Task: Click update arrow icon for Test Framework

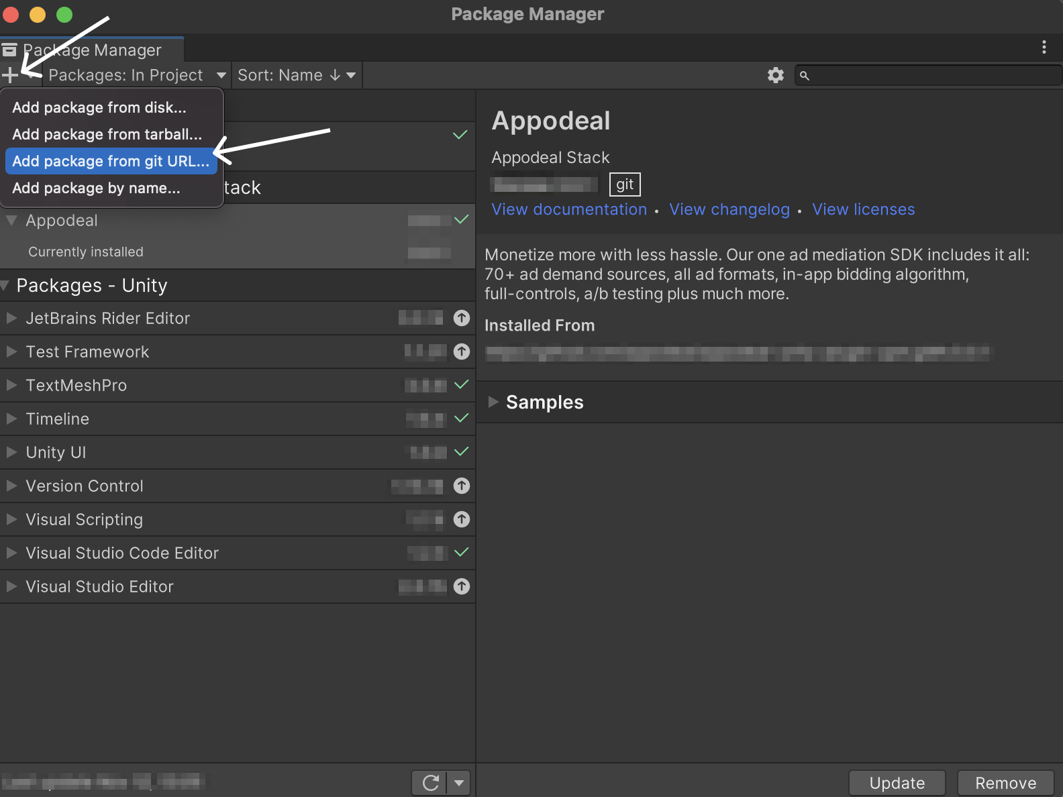Action: tap(462, 352)
